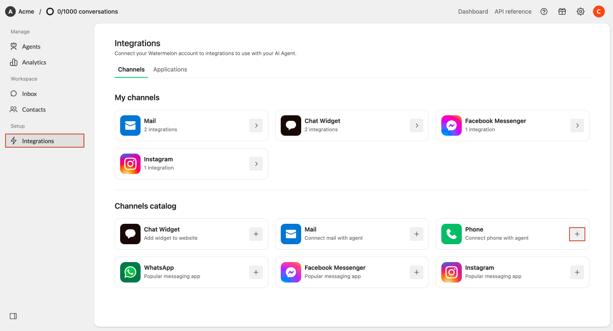613x331 pixels.
Task: Add Phone channel with plus button
Action: pos(577,234)
